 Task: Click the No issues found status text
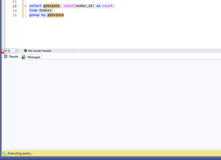coord(40,51)
